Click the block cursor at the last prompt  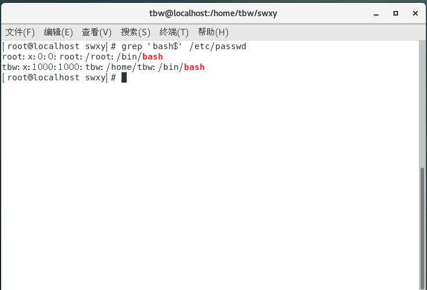pyautogui.click(x=124, y=77)
